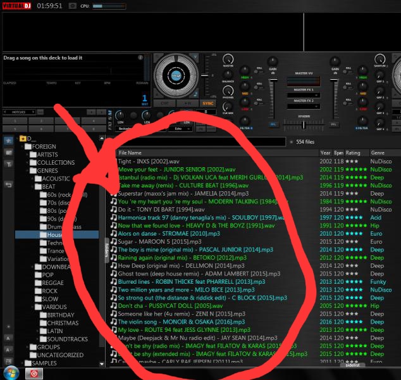Collapse the BEAT folder in the tree

click(32, 187)
